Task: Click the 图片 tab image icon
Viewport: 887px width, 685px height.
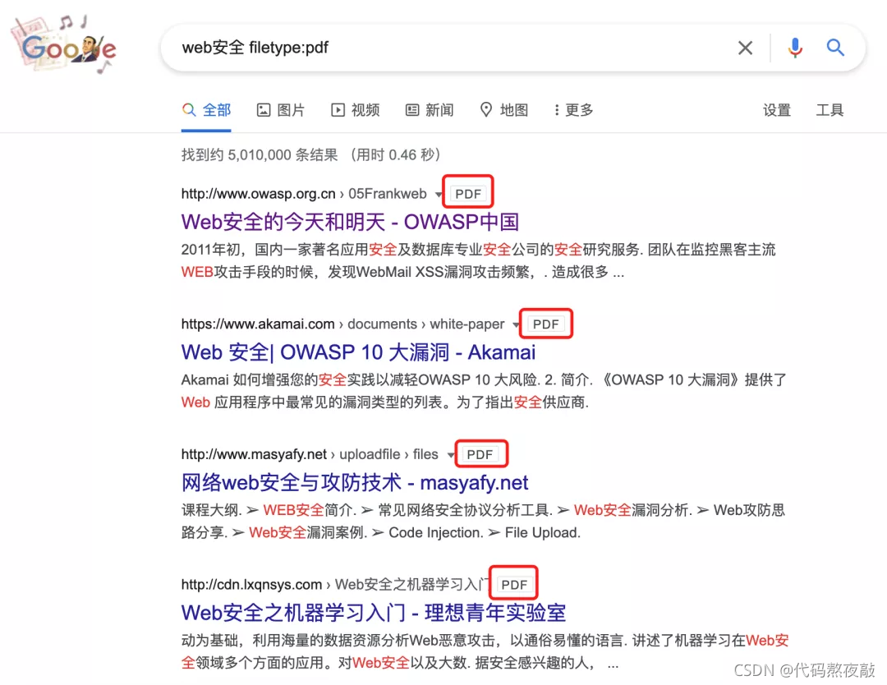Action: (264, 110)
